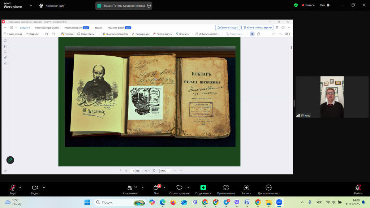Click the Купить полную версию button

pyautogui.click(x=257, y=27)
